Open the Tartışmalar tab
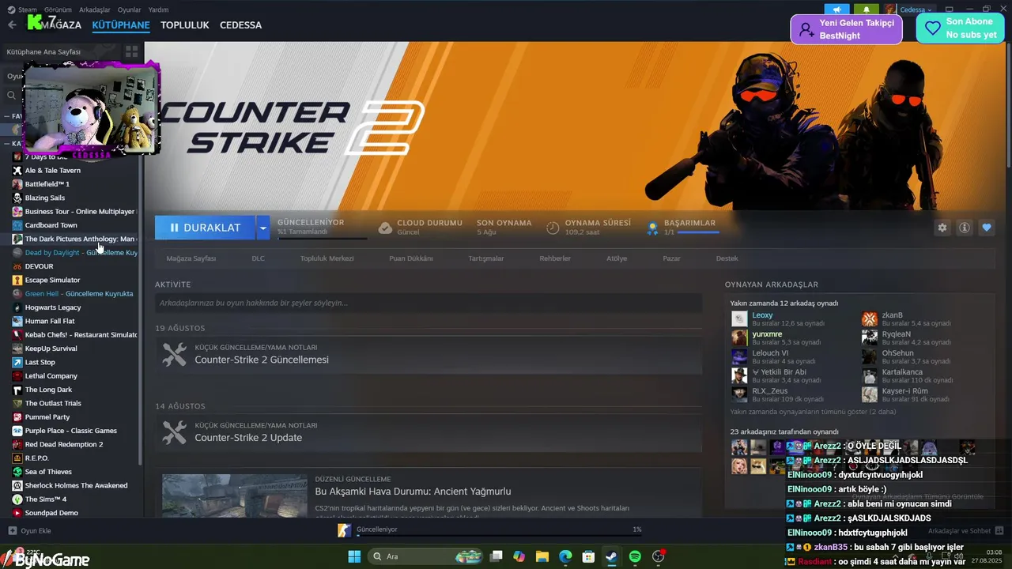Screen dimensions: 1012x569 [486, 258]
